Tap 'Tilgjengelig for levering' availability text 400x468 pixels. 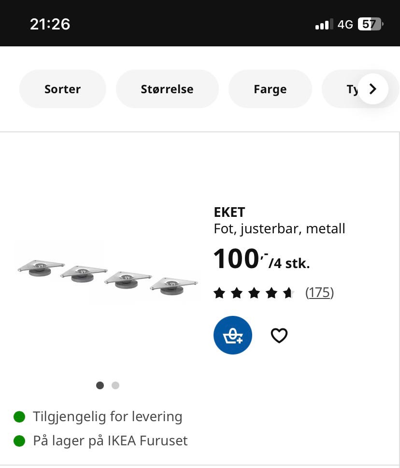coord(107,416)
